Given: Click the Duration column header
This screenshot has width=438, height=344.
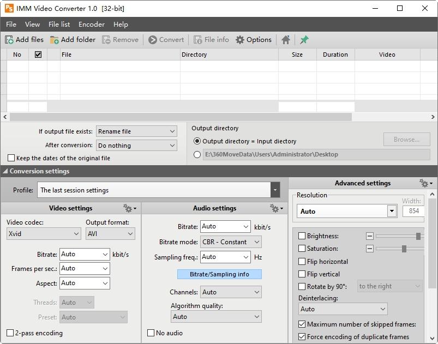Looking at the screenshot, I should [x=335, y=55].
